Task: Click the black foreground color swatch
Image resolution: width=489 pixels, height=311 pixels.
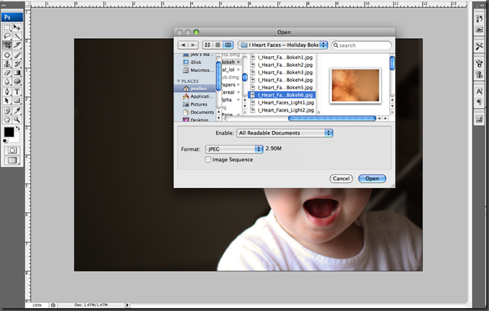Action: [8, 132]
